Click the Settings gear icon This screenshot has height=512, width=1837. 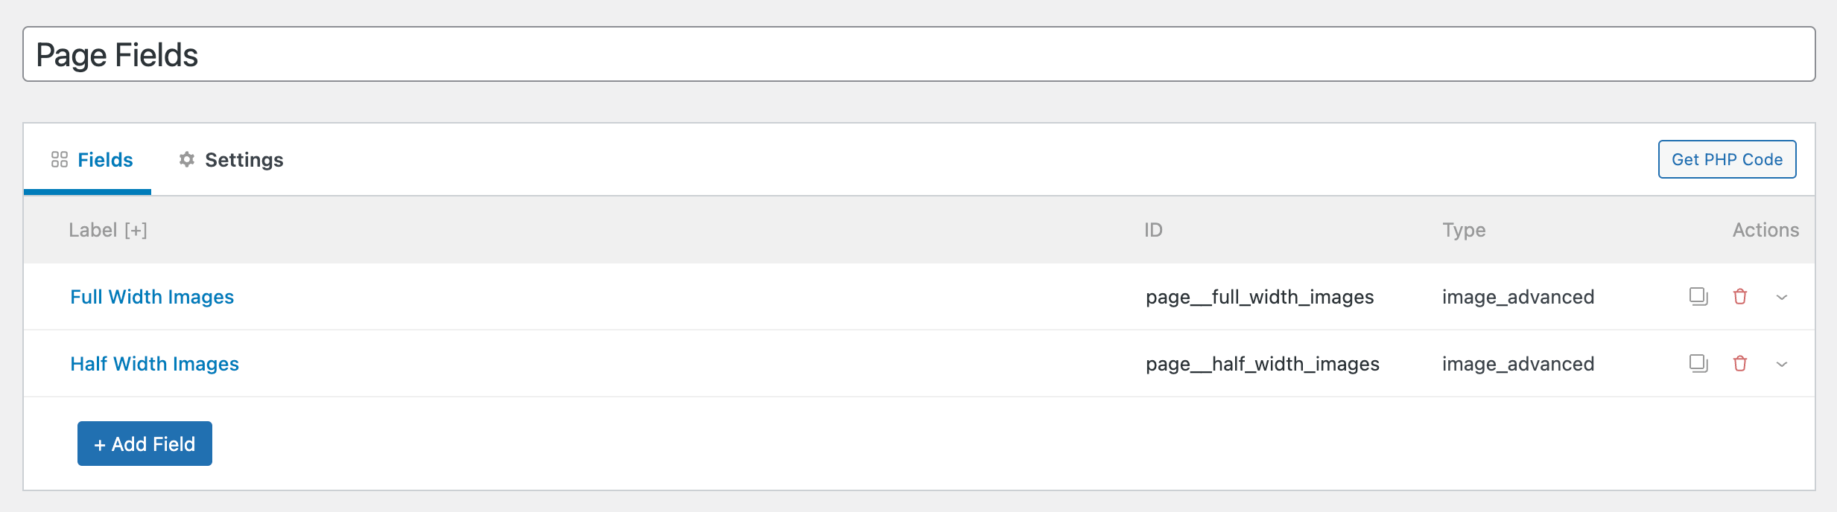(x=187, y=159)
